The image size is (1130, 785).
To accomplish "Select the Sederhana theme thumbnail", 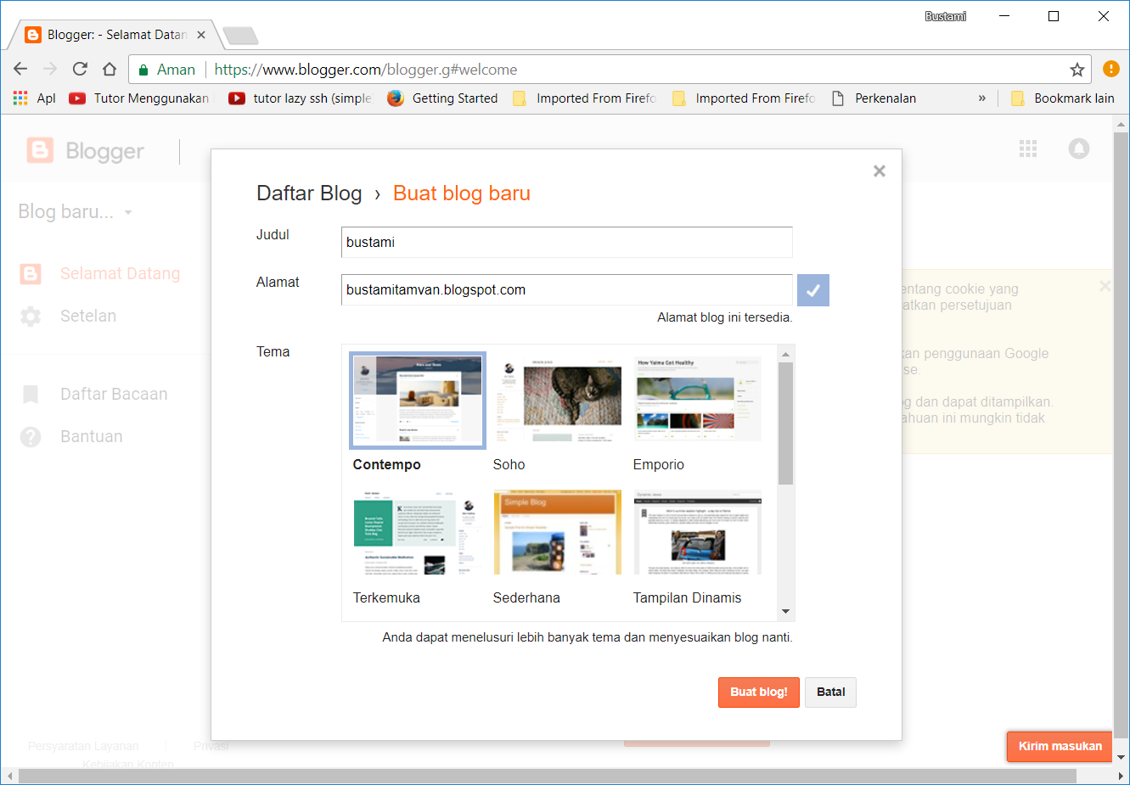I will pos(558,533).
